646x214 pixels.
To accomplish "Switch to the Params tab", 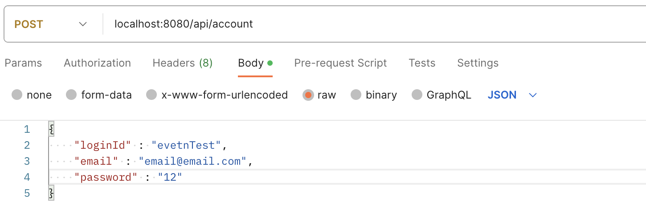I will tap(23, 63).
